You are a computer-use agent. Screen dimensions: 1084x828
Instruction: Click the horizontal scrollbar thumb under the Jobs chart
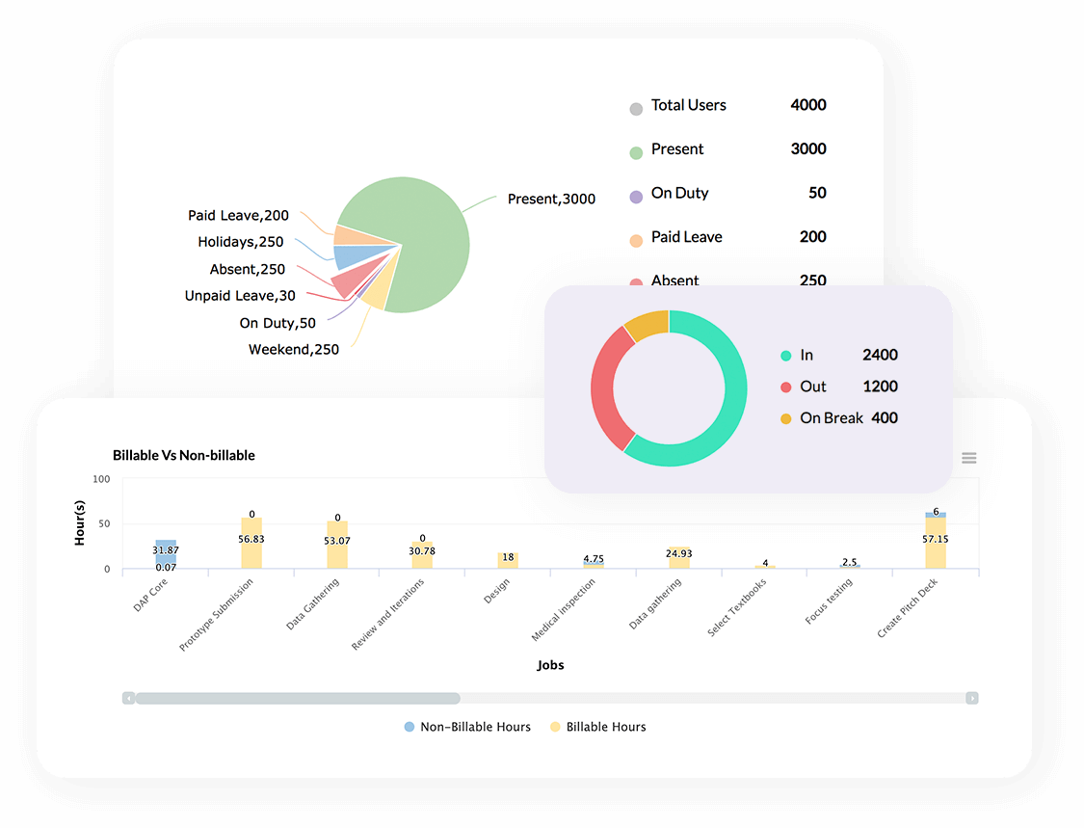coord(298,698)
